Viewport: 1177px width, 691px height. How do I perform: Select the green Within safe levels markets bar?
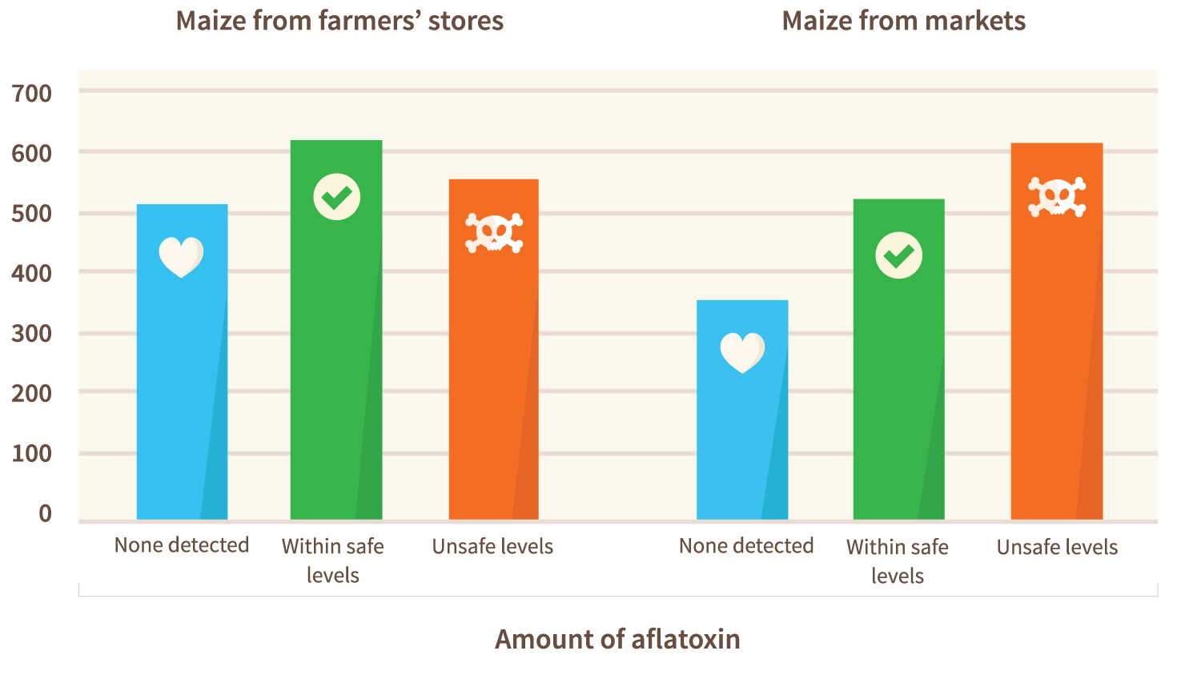[x=899, y=360]
